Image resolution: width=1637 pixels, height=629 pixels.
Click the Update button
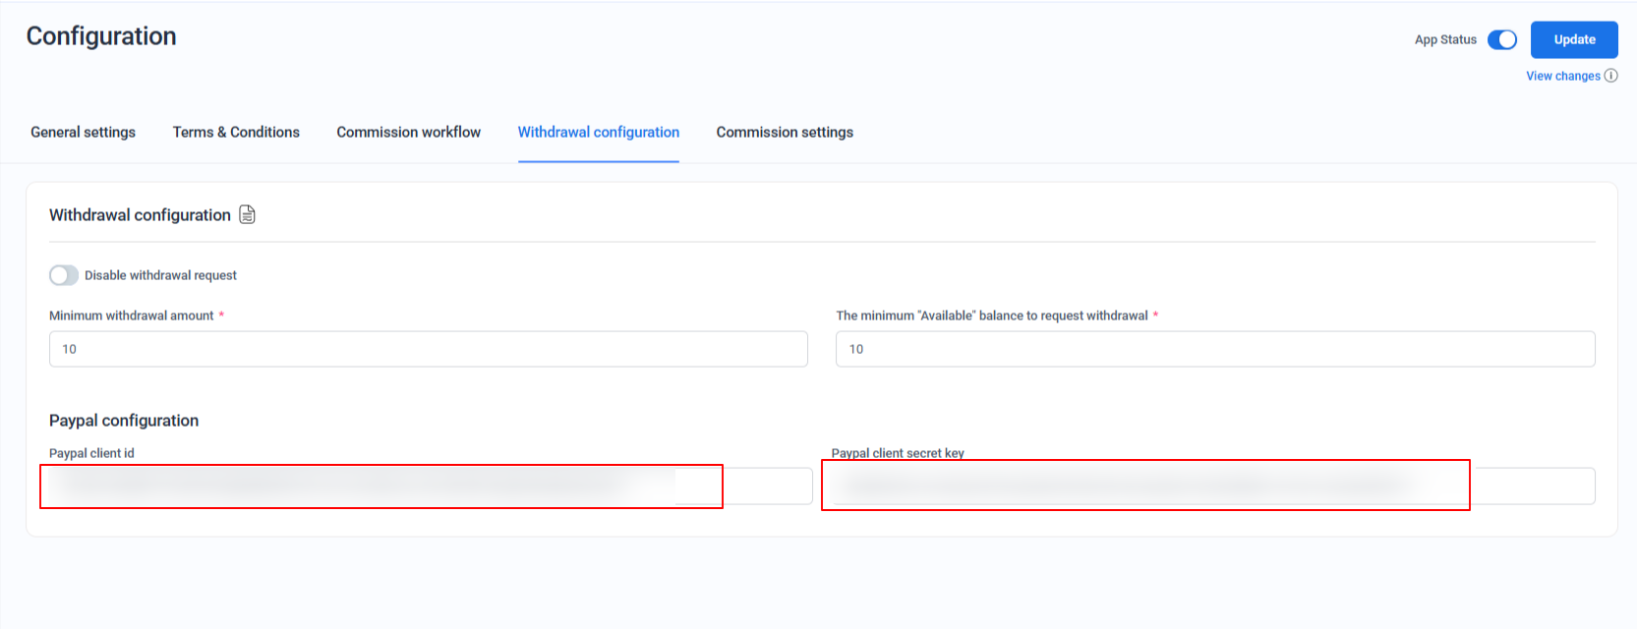click(1573, 40)
